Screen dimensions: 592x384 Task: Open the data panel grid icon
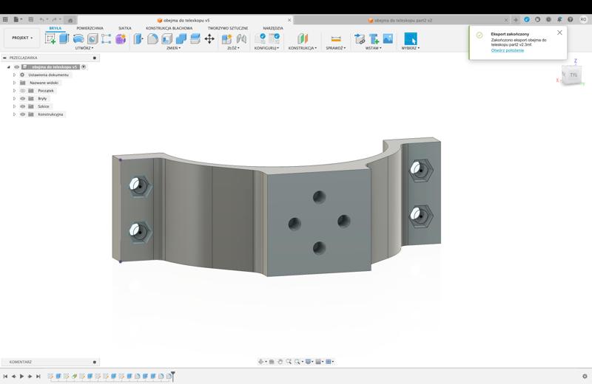tap(5, 20)
